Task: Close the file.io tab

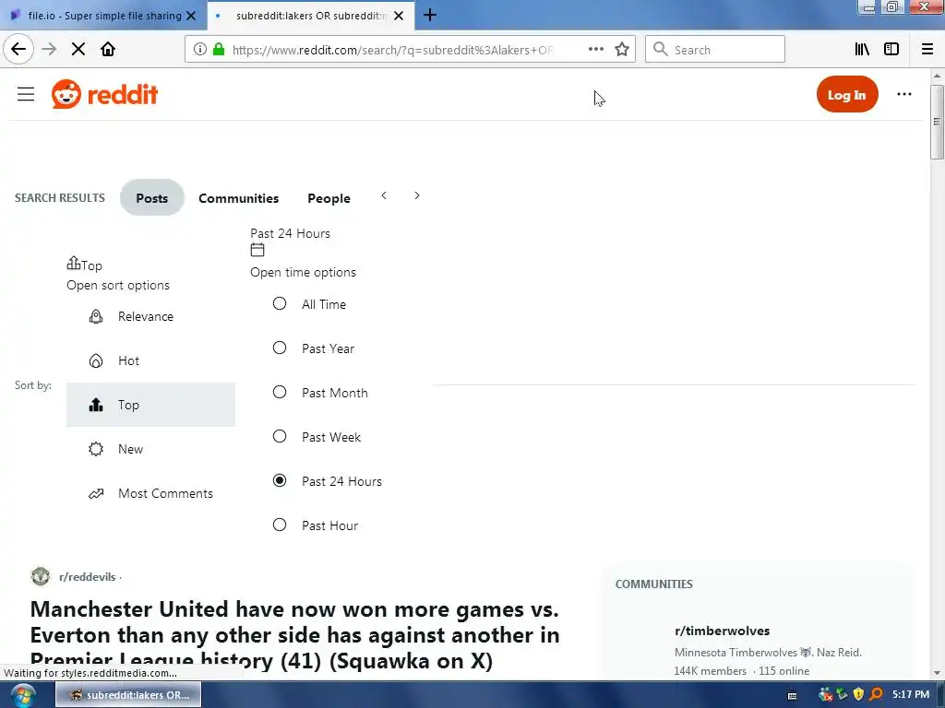Action: [191, 16]
